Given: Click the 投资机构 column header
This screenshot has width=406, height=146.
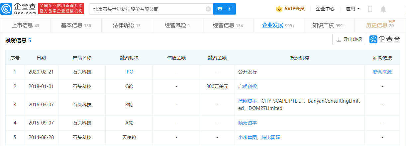Looking at the screenshot, I should tap(300, 58).
